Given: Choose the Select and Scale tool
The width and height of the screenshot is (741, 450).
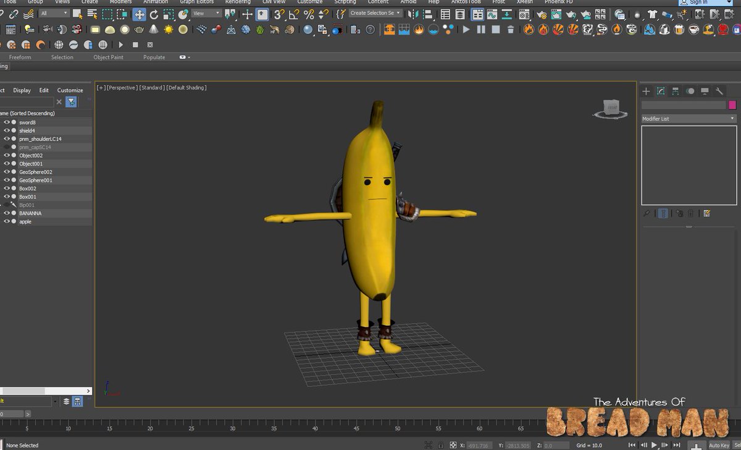Looking at the screenshot, I should coord(169,14).
